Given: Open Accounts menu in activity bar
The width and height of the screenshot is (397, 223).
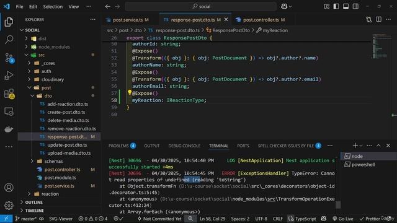Looking at the screenshot, I should (x=9, y=188).
